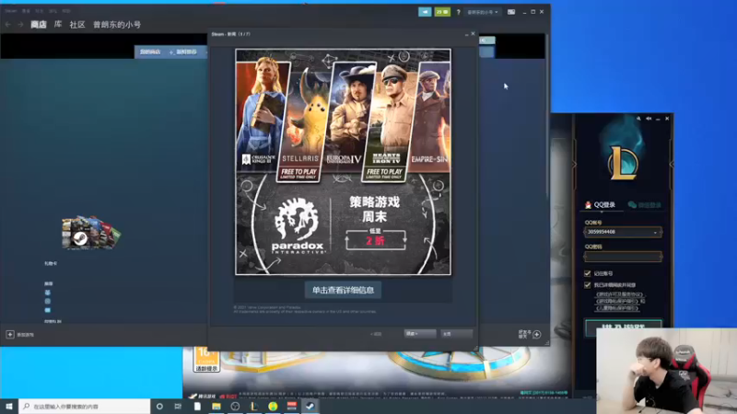
Task: Toggle remember account checkbox
Action: (x=588, y=273)
